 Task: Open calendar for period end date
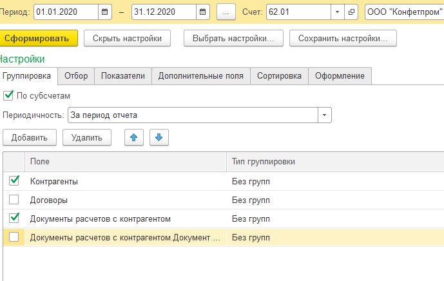203,12
